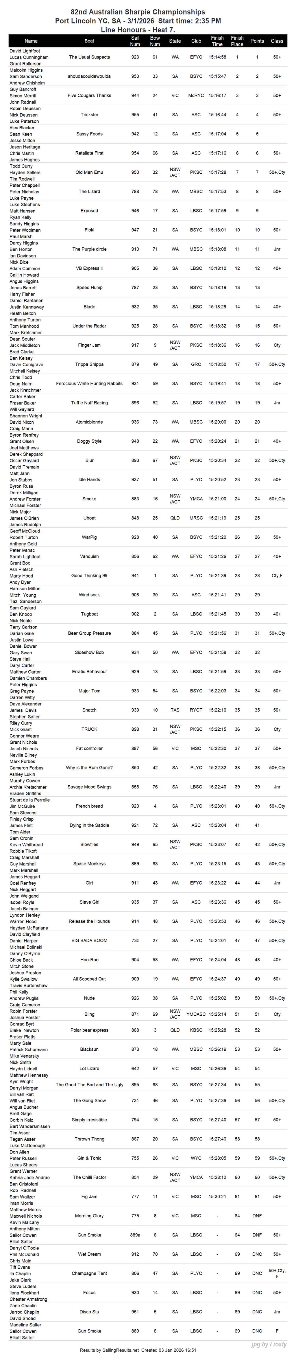Select the Line Honours - Heat 7 heading
Screen dimensions: 296x1360
[138, 30]
